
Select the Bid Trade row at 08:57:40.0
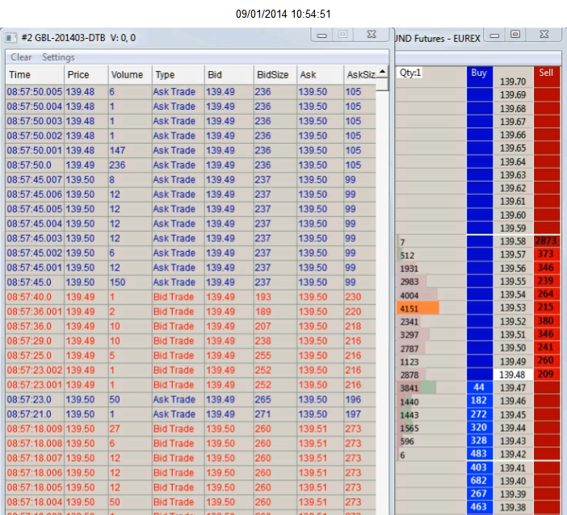[191, 297]
